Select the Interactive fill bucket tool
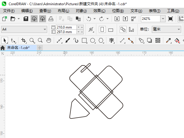 point(177,40)
